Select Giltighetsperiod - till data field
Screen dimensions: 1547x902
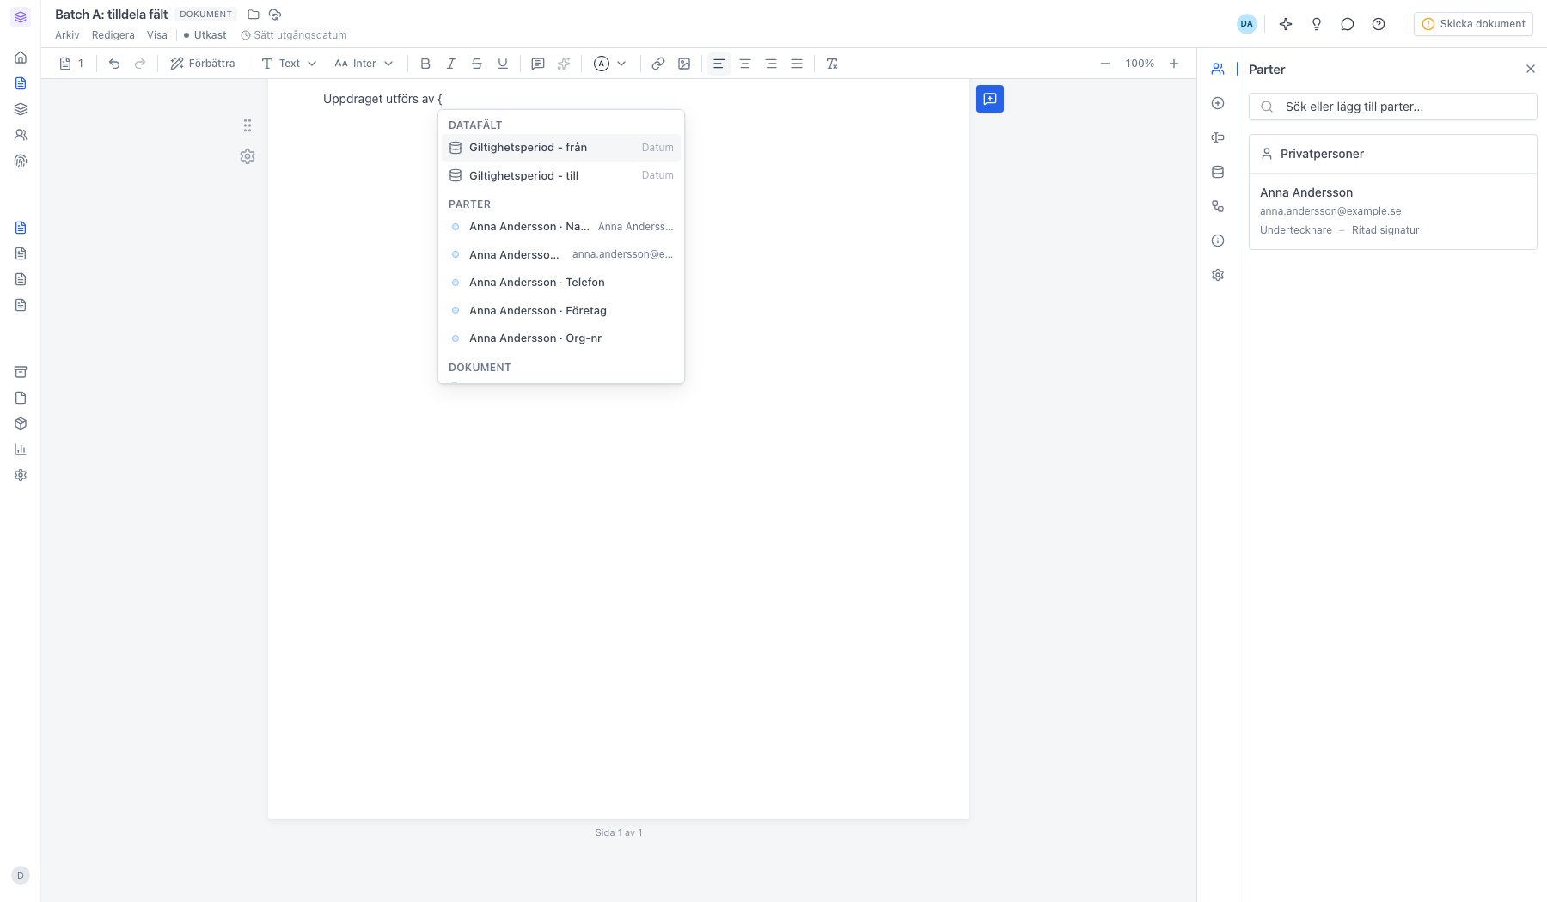[x=561, y=175]
